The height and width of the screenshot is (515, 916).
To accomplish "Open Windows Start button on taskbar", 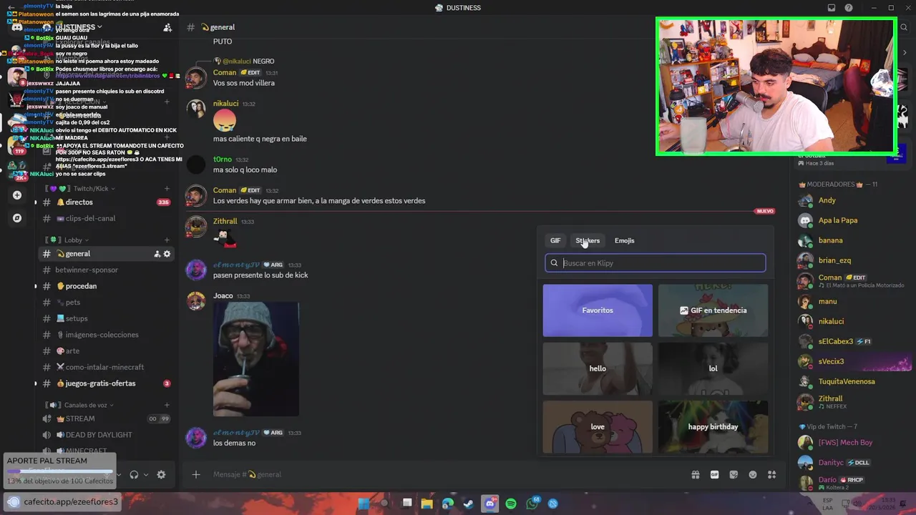I will coord(364,504).
